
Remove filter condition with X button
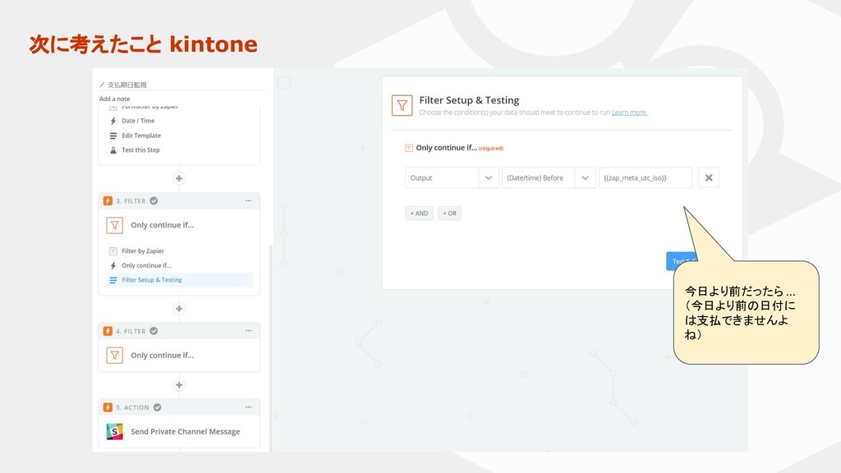709,178
